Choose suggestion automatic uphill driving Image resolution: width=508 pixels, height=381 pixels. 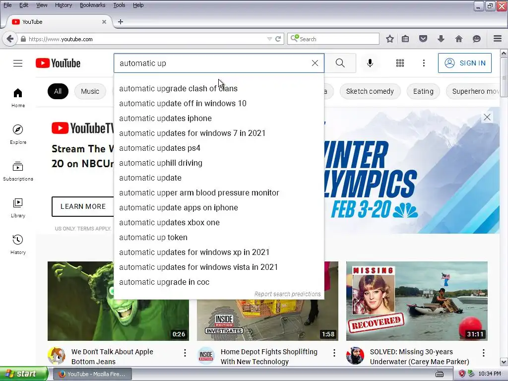[219, 163]
